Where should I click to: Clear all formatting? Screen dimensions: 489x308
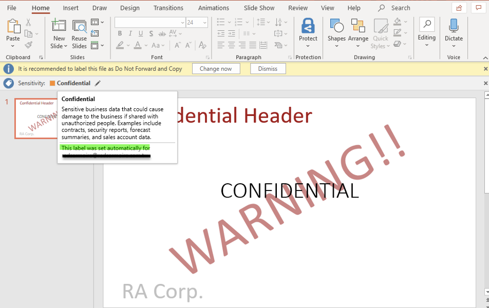pyautogui.click(x=202, y=45)
